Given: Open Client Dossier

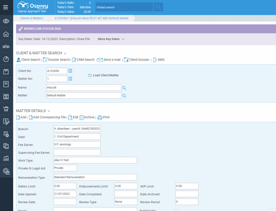Looking at the screenshot, I should pos(137,60).
